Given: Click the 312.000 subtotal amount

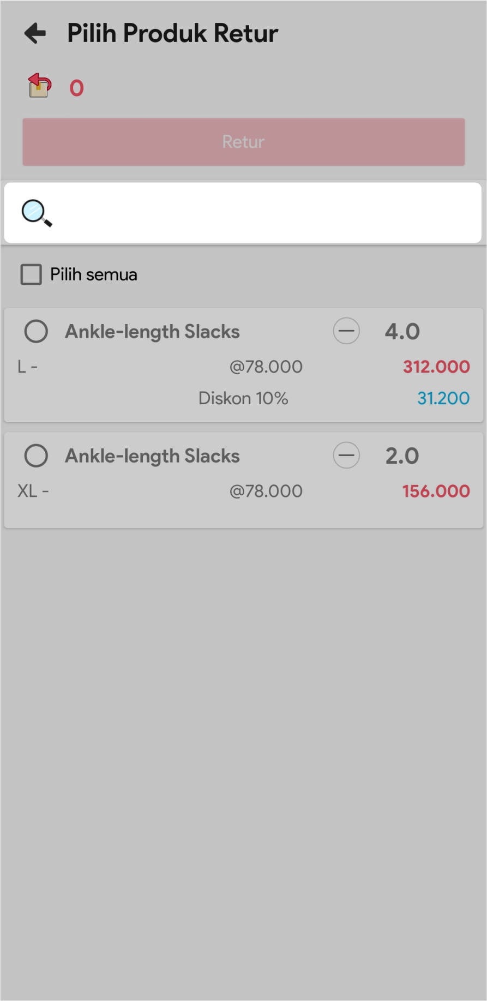Looking at the screenshot, I should point(436,367).
